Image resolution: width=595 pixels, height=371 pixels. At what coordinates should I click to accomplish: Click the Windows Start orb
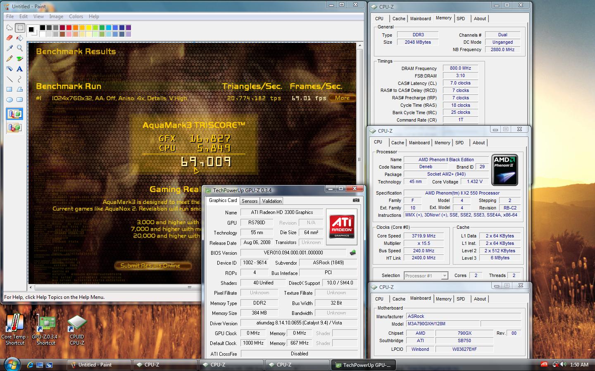12,364
